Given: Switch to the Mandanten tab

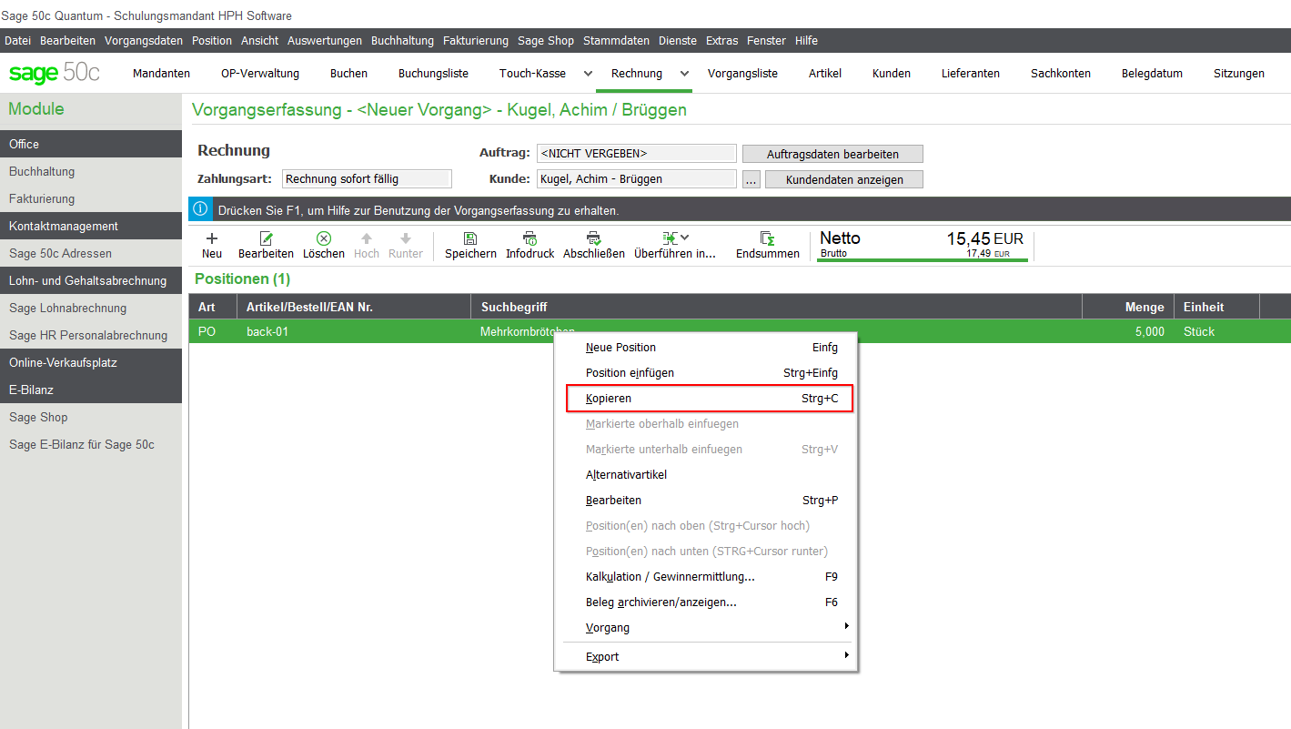Looking at the screenshot, I should point(161,74).
